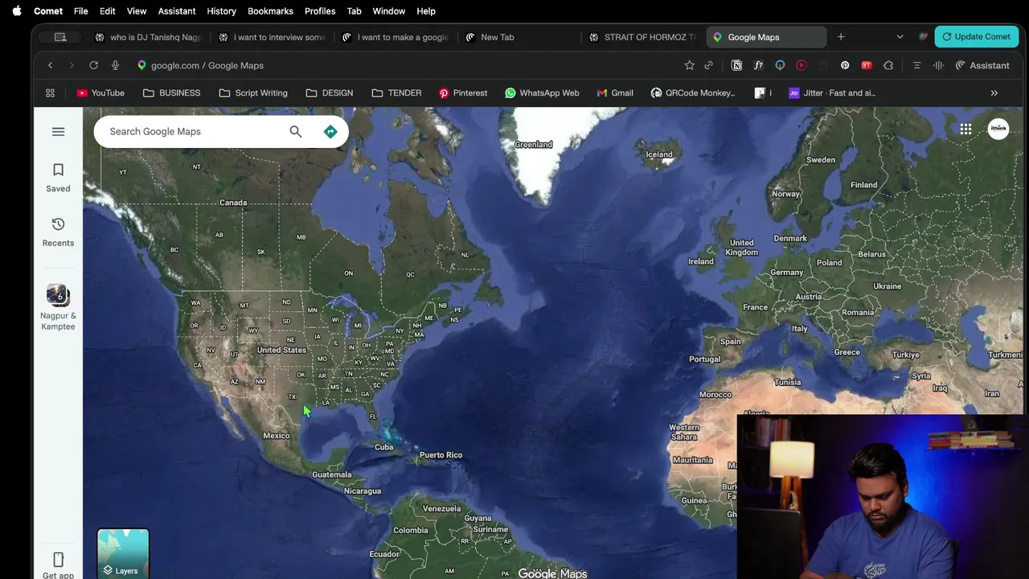Click the Puerto Rico map label

(x=441, y=455)
